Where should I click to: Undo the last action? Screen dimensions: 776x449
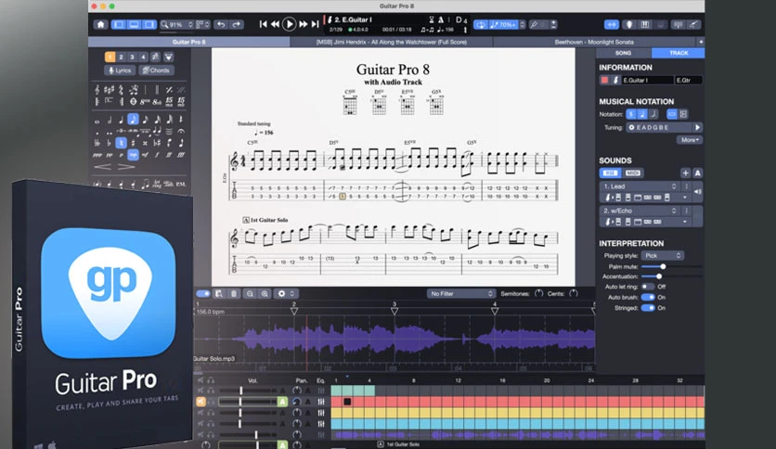click(222, 24)
